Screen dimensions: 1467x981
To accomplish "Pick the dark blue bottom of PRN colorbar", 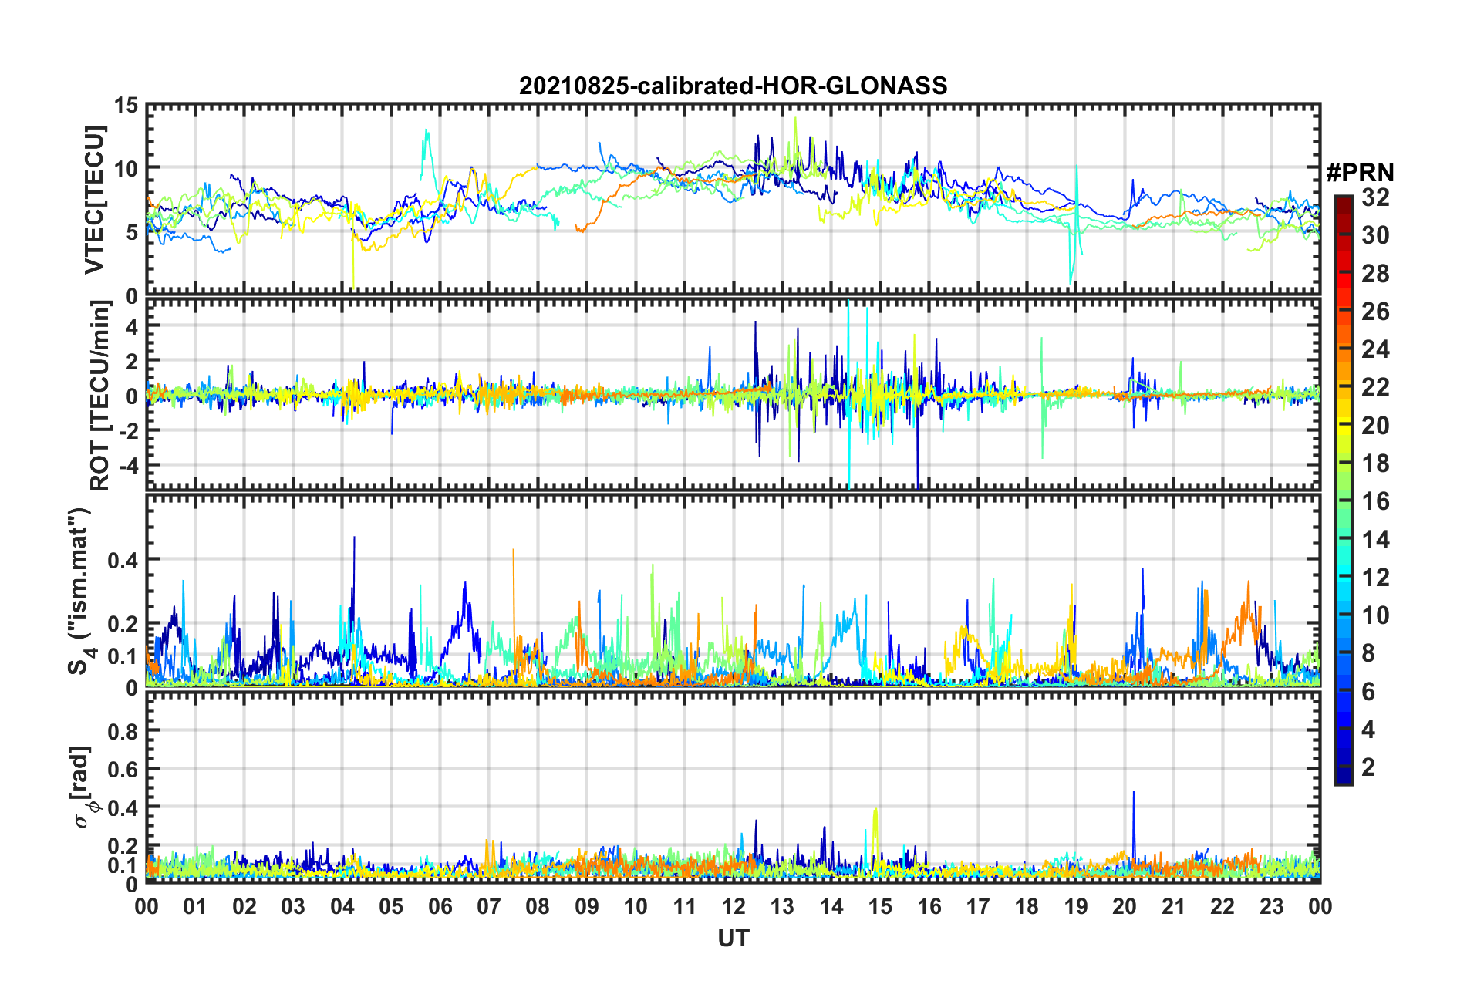I will click(x=1343, y=779).
